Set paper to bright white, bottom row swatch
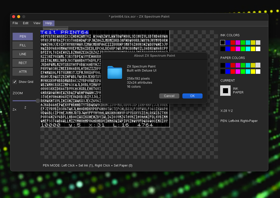Image resolution: width=280 pixels, height=198 pixels. [x=258, y=72]
